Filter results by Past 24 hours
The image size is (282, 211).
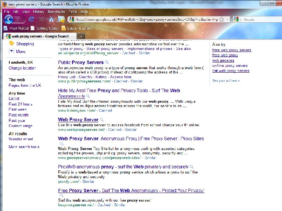coord(20,104)
